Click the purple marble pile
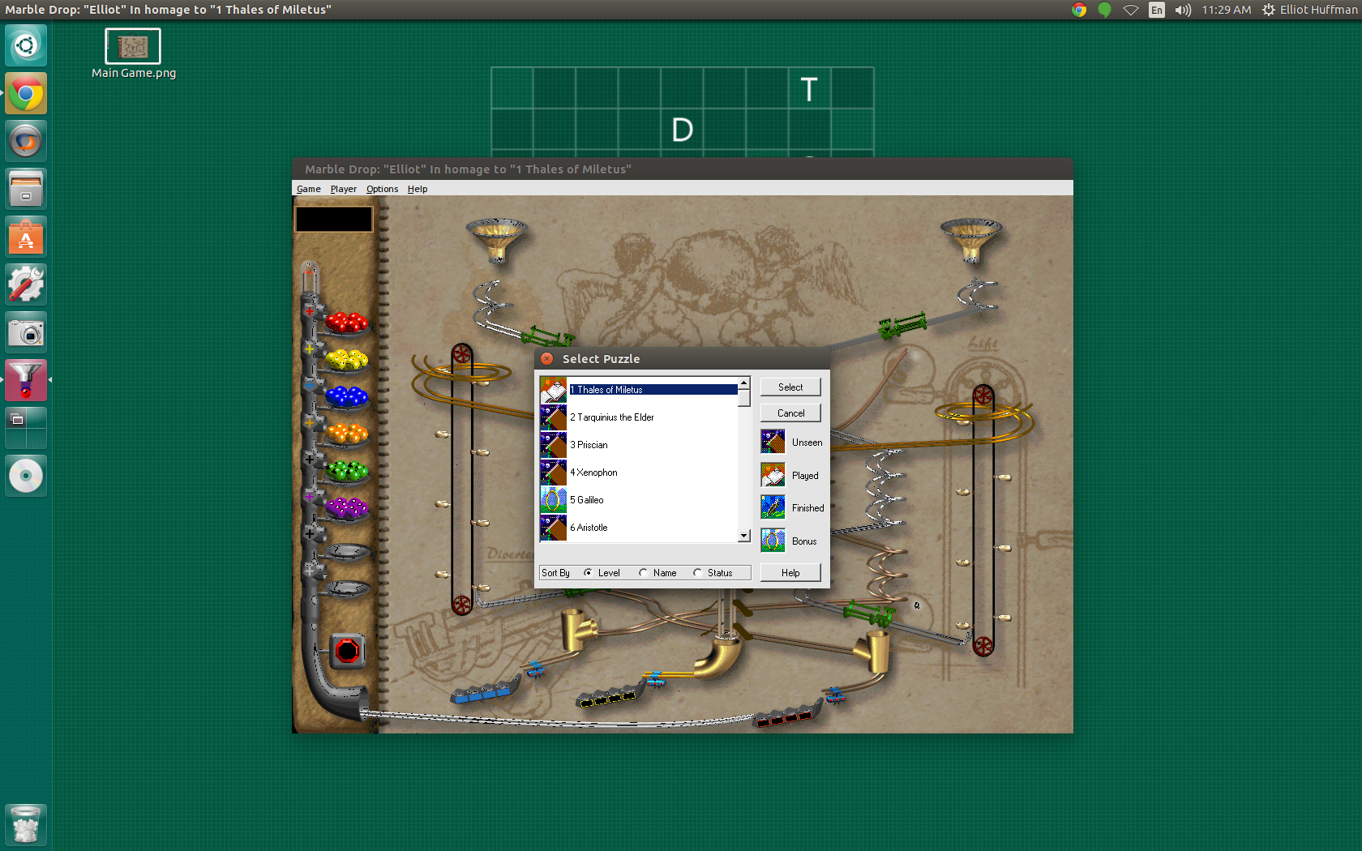This screenshot has height=851, width=1362. click(346, 507)
